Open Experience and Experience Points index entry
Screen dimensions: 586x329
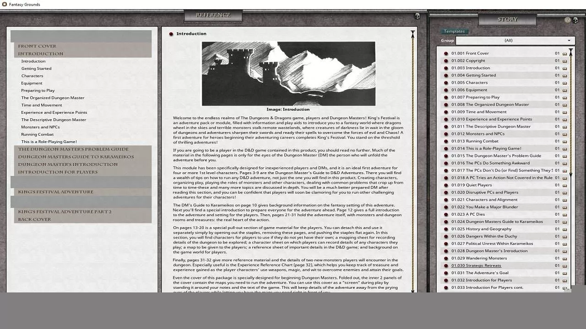coord(54,112)
